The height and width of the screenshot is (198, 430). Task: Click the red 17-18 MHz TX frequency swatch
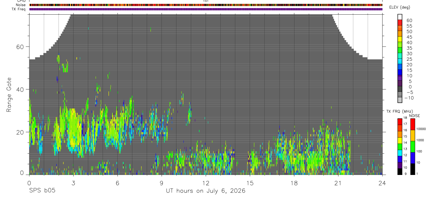point(400,122)
